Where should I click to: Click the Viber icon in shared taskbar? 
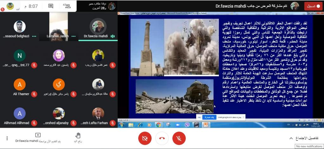[187, 125]
